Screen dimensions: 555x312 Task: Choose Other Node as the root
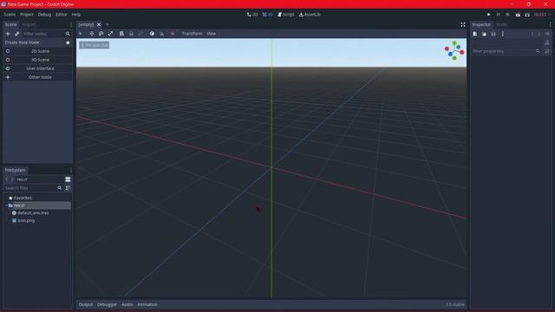(37, 77)
